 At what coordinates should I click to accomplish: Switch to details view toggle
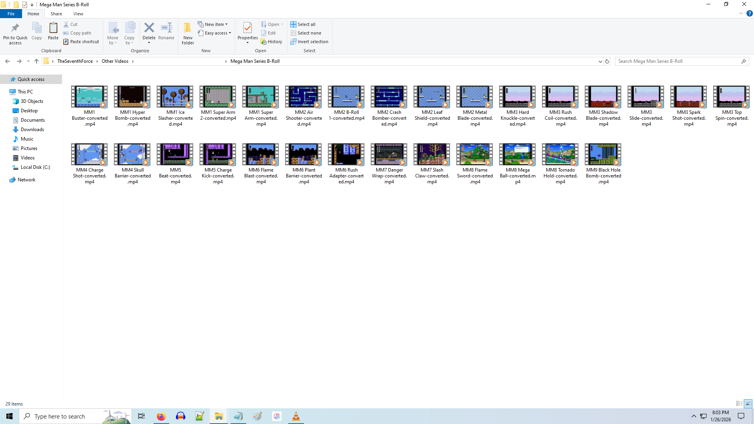point(739,404)
